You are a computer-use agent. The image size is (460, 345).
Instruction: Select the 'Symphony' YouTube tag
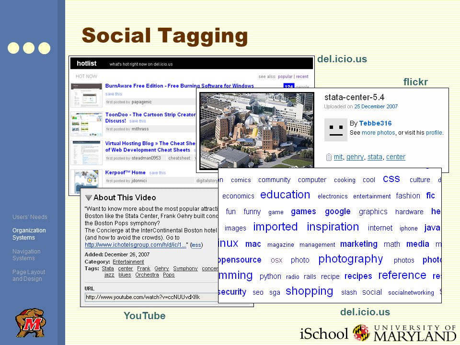coord(185,268)
